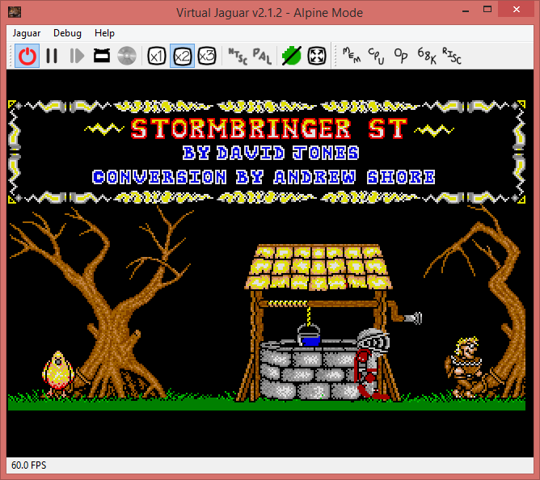Open the MEM memory browser
The width and height of the screenshot is (540, 480).
point(352,56)
